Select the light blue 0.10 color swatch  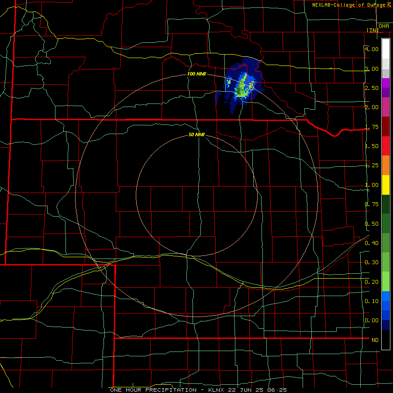click(x=386, y=296)
